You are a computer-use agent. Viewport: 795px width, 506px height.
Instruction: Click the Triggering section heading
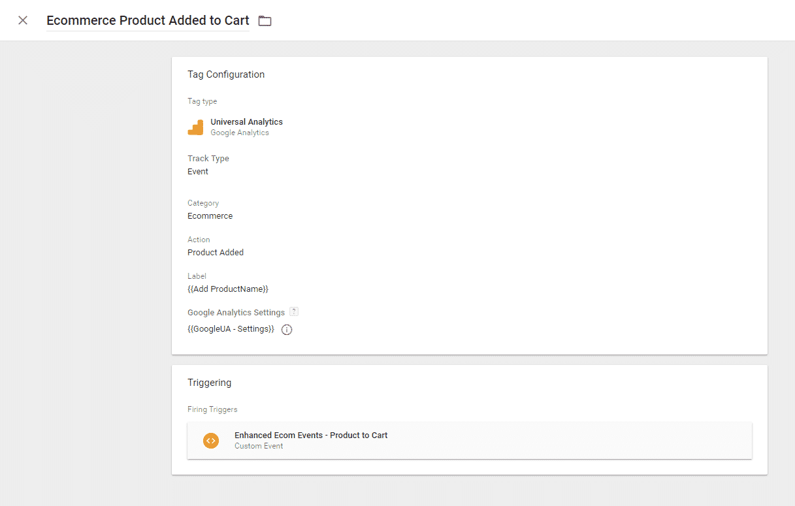[209, 383]
